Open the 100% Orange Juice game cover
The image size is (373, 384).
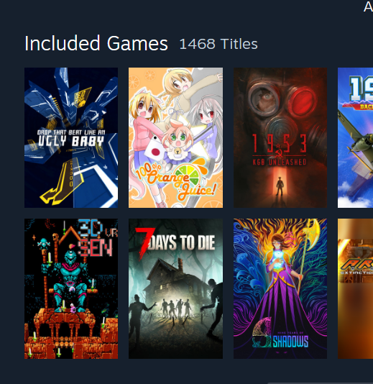176,137
